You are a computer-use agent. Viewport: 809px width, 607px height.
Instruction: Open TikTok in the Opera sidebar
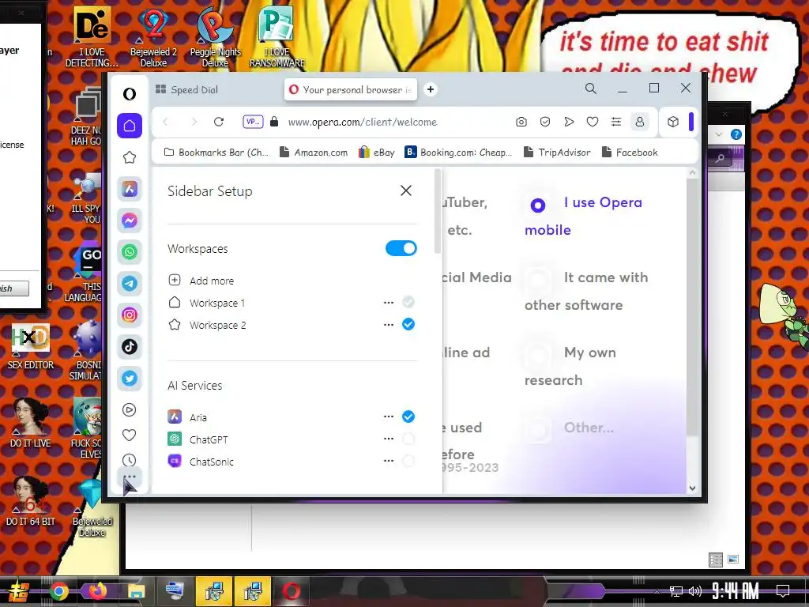pyautogui.click(x=130, y=346)
